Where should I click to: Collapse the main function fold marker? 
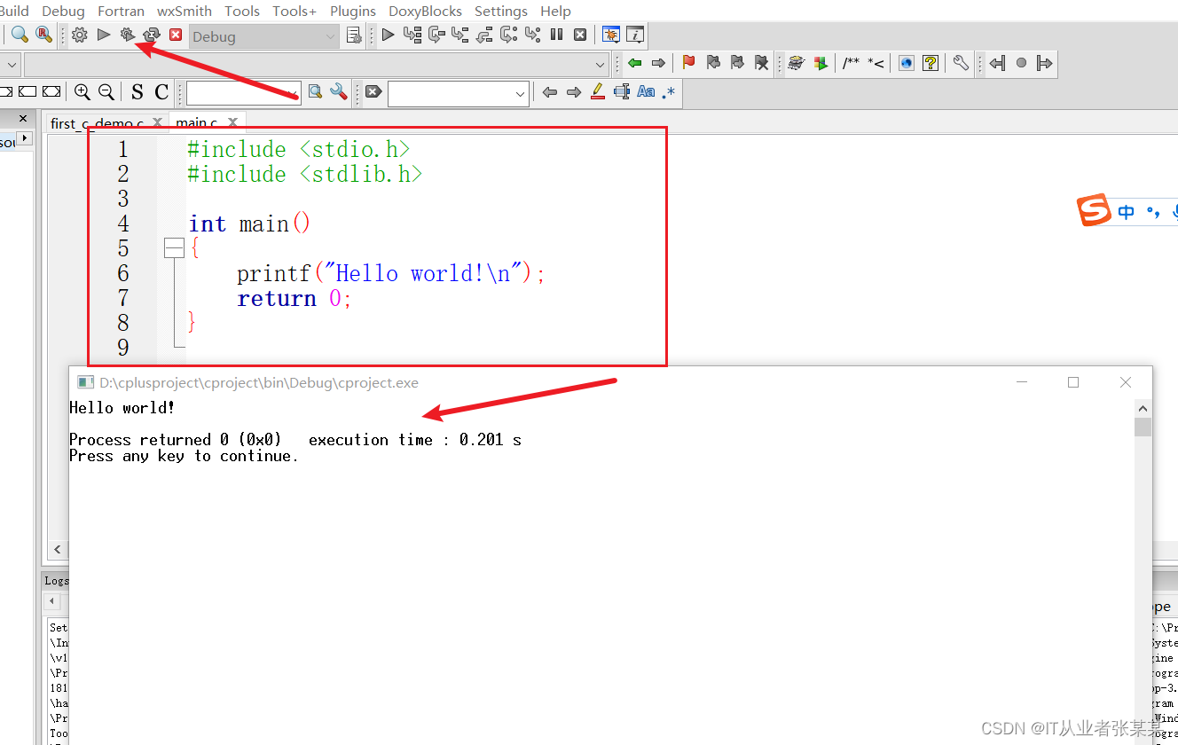pos(174,248)
